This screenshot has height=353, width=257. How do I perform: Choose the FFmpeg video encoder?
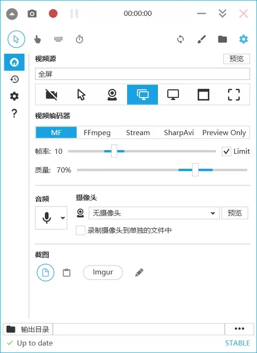point(97,132)
